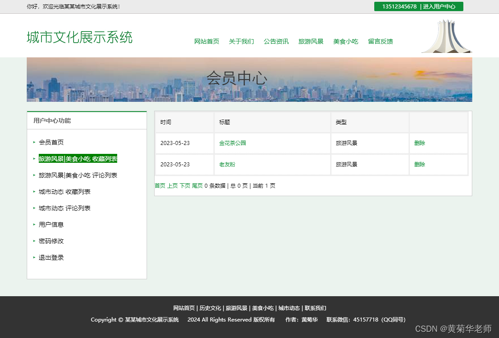Open the 老友粉 article link
The height and width of the screenshot is (338, 499).
point(227,164)
